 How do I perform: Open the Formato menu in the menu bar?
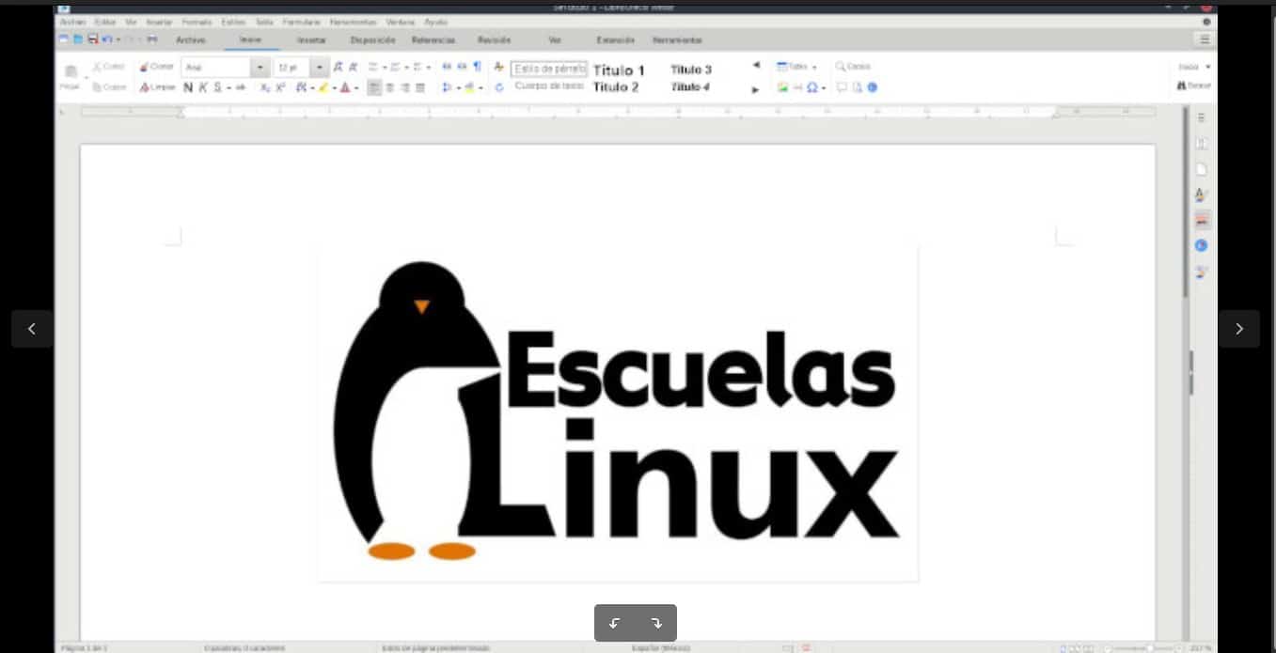coord(197,22)
